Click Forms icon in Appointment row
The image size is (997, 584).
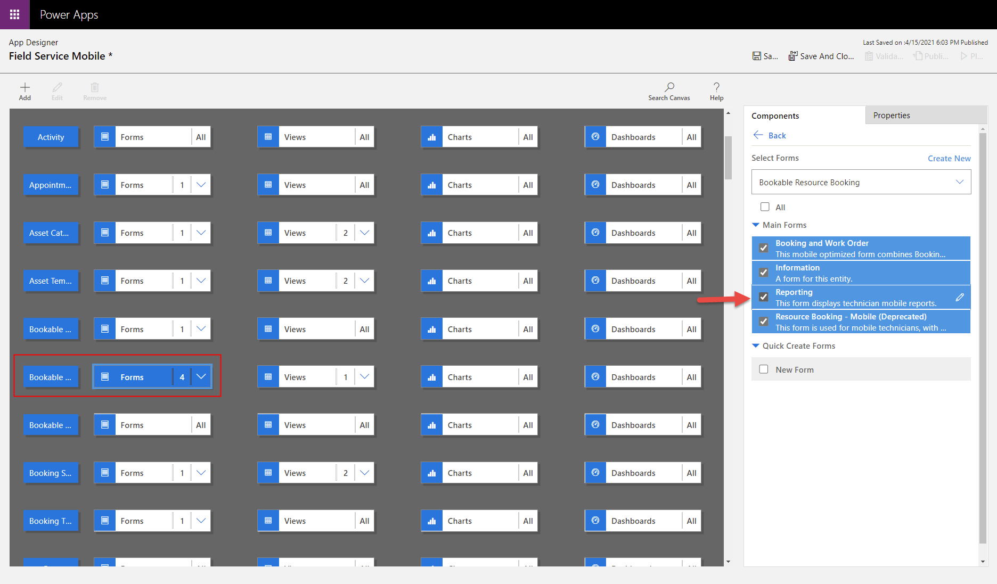pos(105,185)
